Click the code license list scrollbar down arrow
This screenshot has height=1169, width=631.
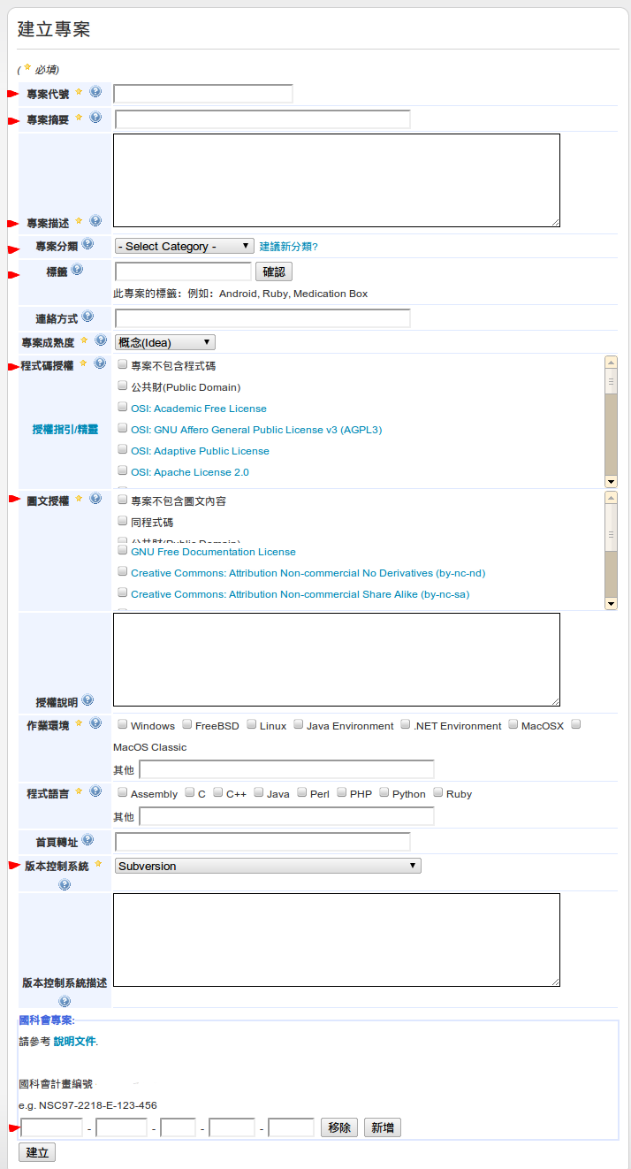point(611,481)
